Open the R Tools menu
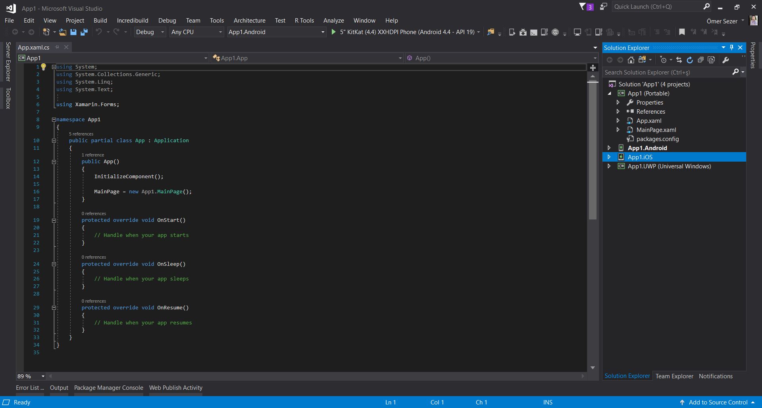762x408 pixels. [x=304, y=20]
